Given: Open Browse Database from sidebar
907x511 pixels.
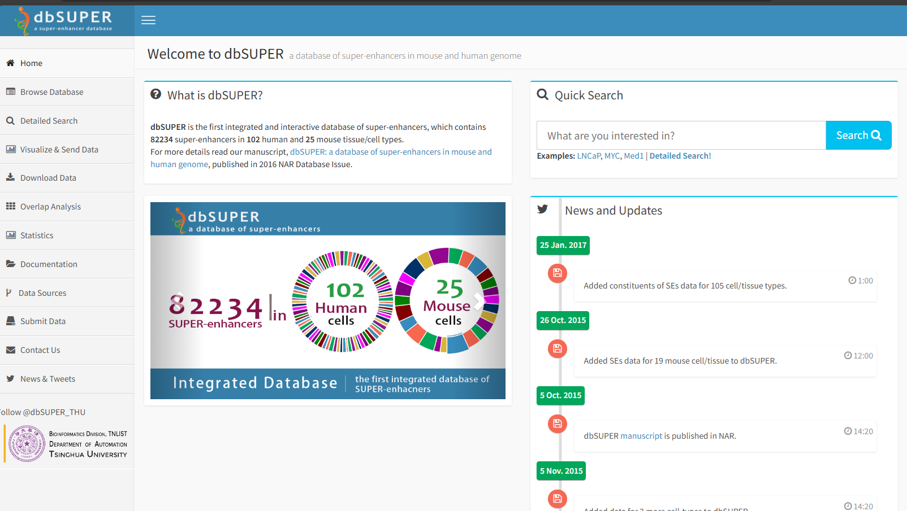Looking at the screenshot, I should 51,92.
